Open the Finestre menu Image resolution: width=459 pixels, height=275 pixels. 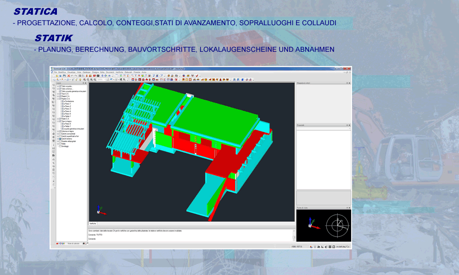[x=137, y=72]
